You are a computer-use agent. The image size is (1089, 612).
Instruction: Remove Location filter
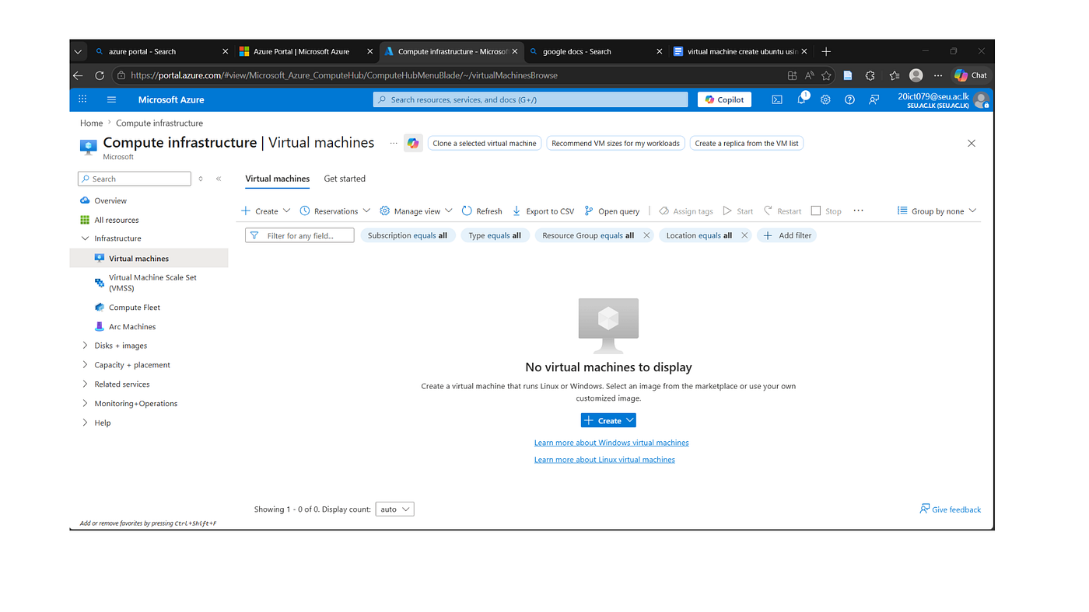point(744,235)
